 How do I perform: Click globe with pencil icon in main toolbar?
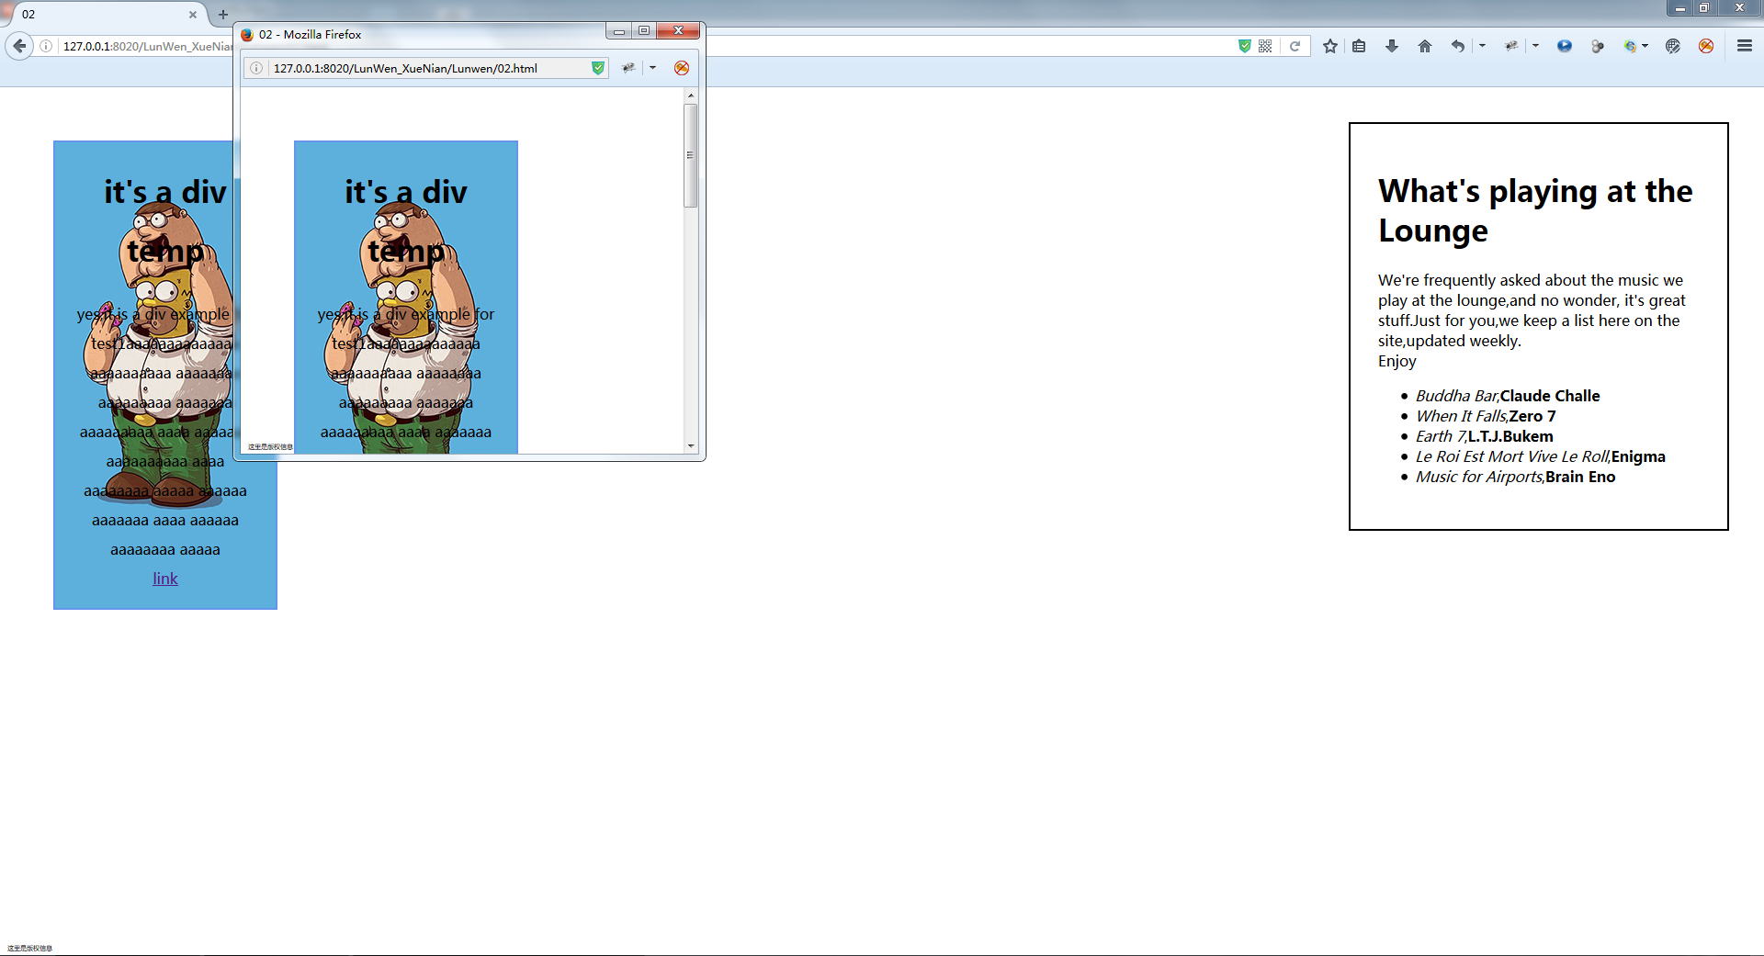pyautogui.click(x=1673, y=46)
